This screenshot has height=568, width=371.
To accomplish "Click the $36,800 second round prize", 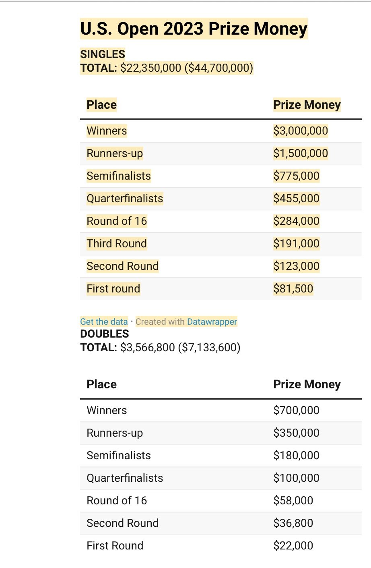I will click(x=293, y=523).
